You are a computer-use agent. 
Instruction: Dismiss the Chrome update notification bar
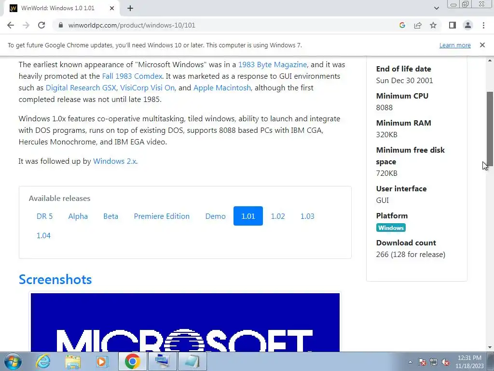[x=482, y=45]
